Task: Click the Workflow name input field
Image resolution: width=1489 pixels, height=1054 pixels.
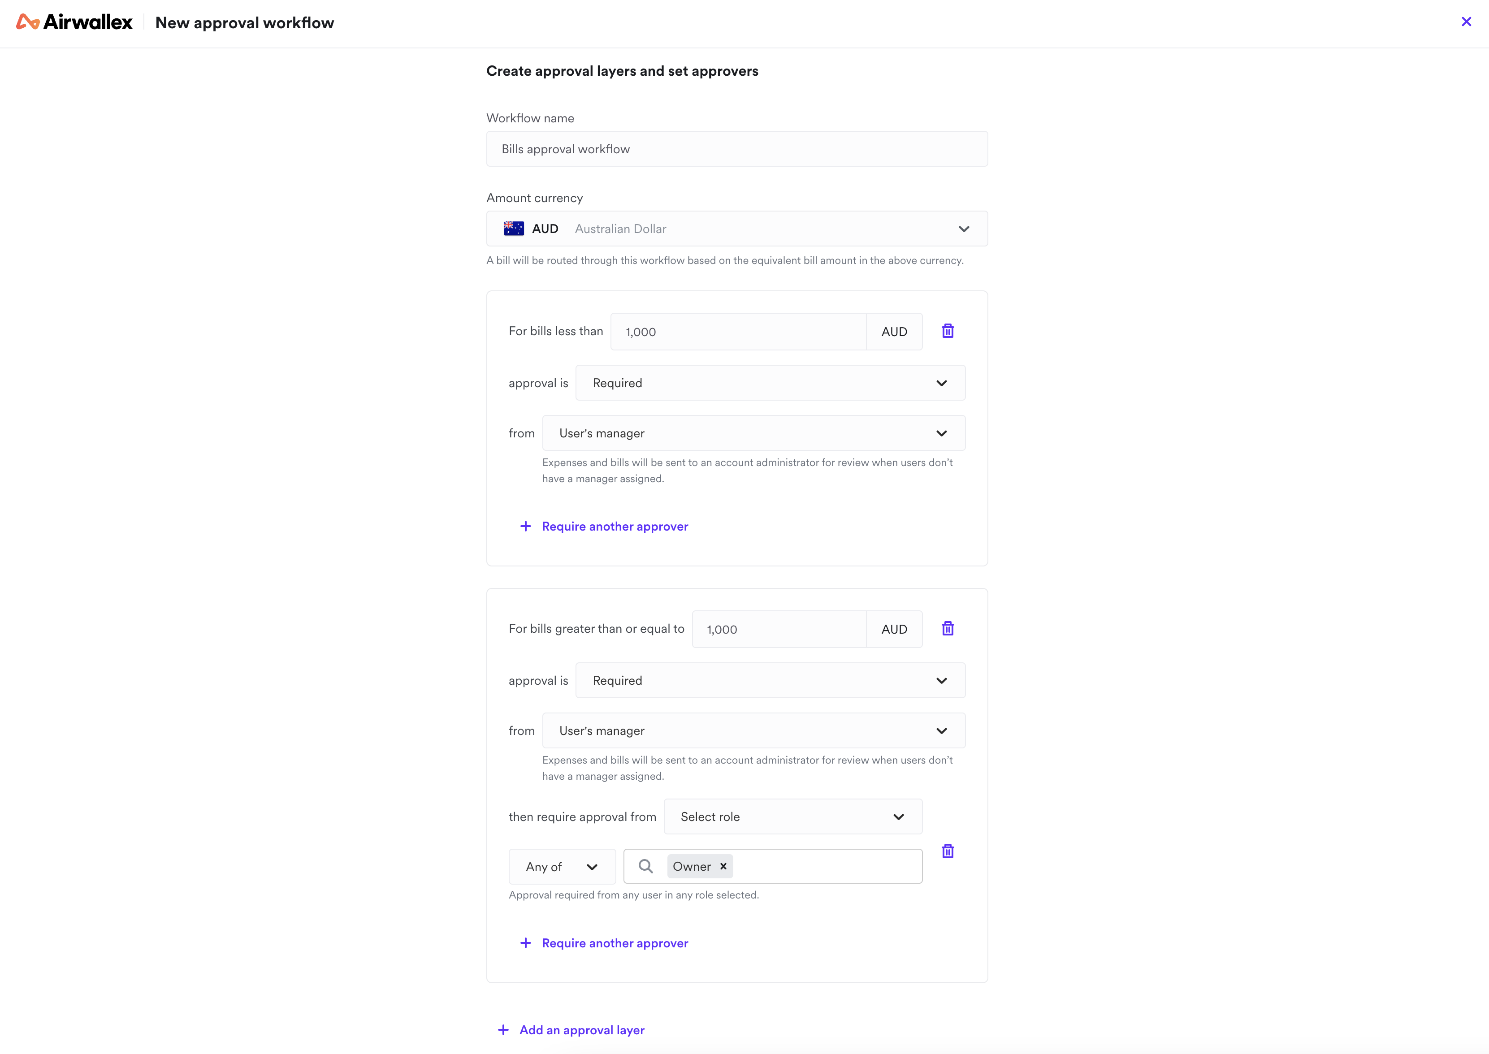Action: pos(737,149)
